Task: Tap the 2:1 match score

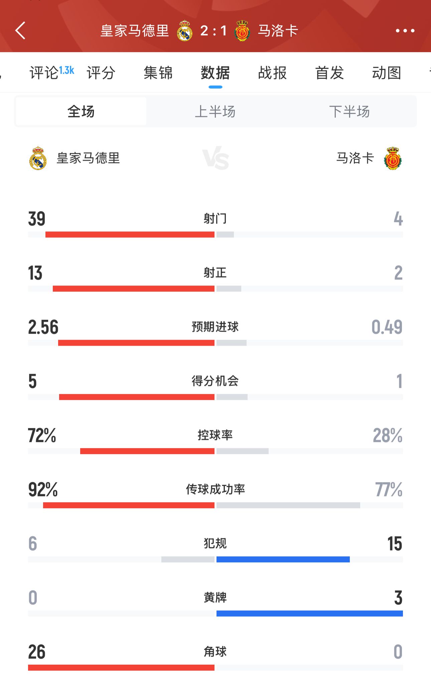Action: [213, 31]
